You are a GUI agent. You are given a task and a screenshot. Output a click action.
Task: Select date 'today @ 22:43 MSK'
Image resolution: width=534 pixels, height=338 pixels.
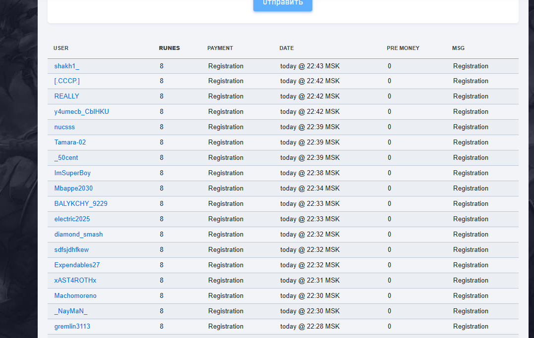[310, 66]
